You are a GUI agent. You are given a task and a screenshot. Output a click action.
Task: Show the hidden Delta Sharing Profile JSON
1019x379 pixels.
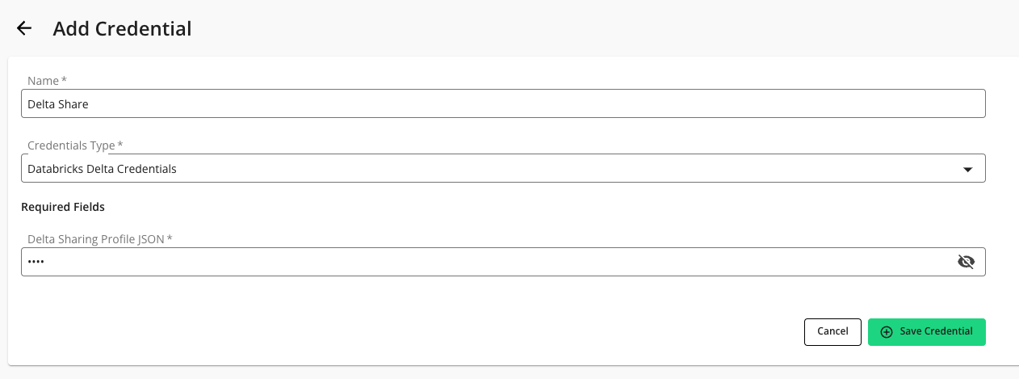pyautogui.click(x=966, y=262)
